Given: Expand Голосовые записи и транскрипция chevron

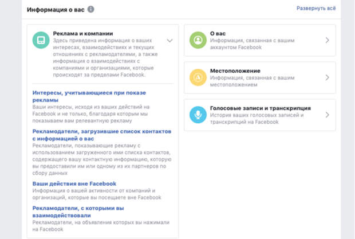Looking at the screenshot, I should click(x=327, y=115).
